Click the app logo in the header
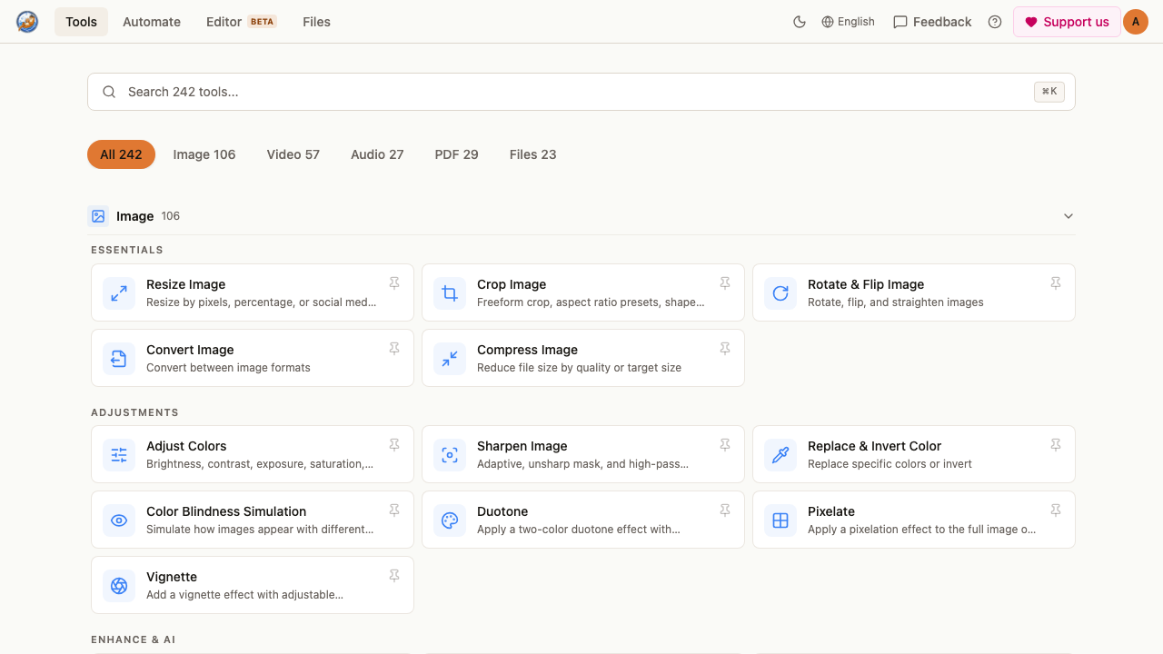 [27, 22]
